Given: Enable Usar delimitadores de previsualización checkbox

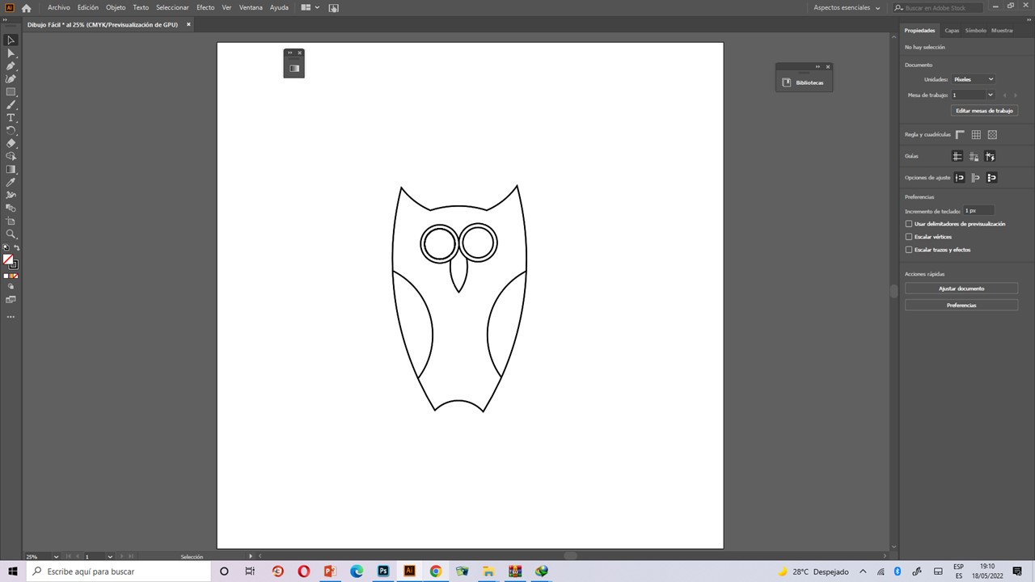Looking at the screenshot, I should click(x=909, y=224).
